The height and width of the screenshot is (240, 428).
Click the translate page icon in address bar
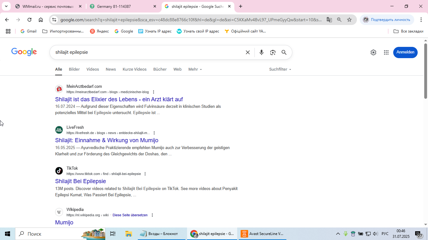[x=329, y=20]
